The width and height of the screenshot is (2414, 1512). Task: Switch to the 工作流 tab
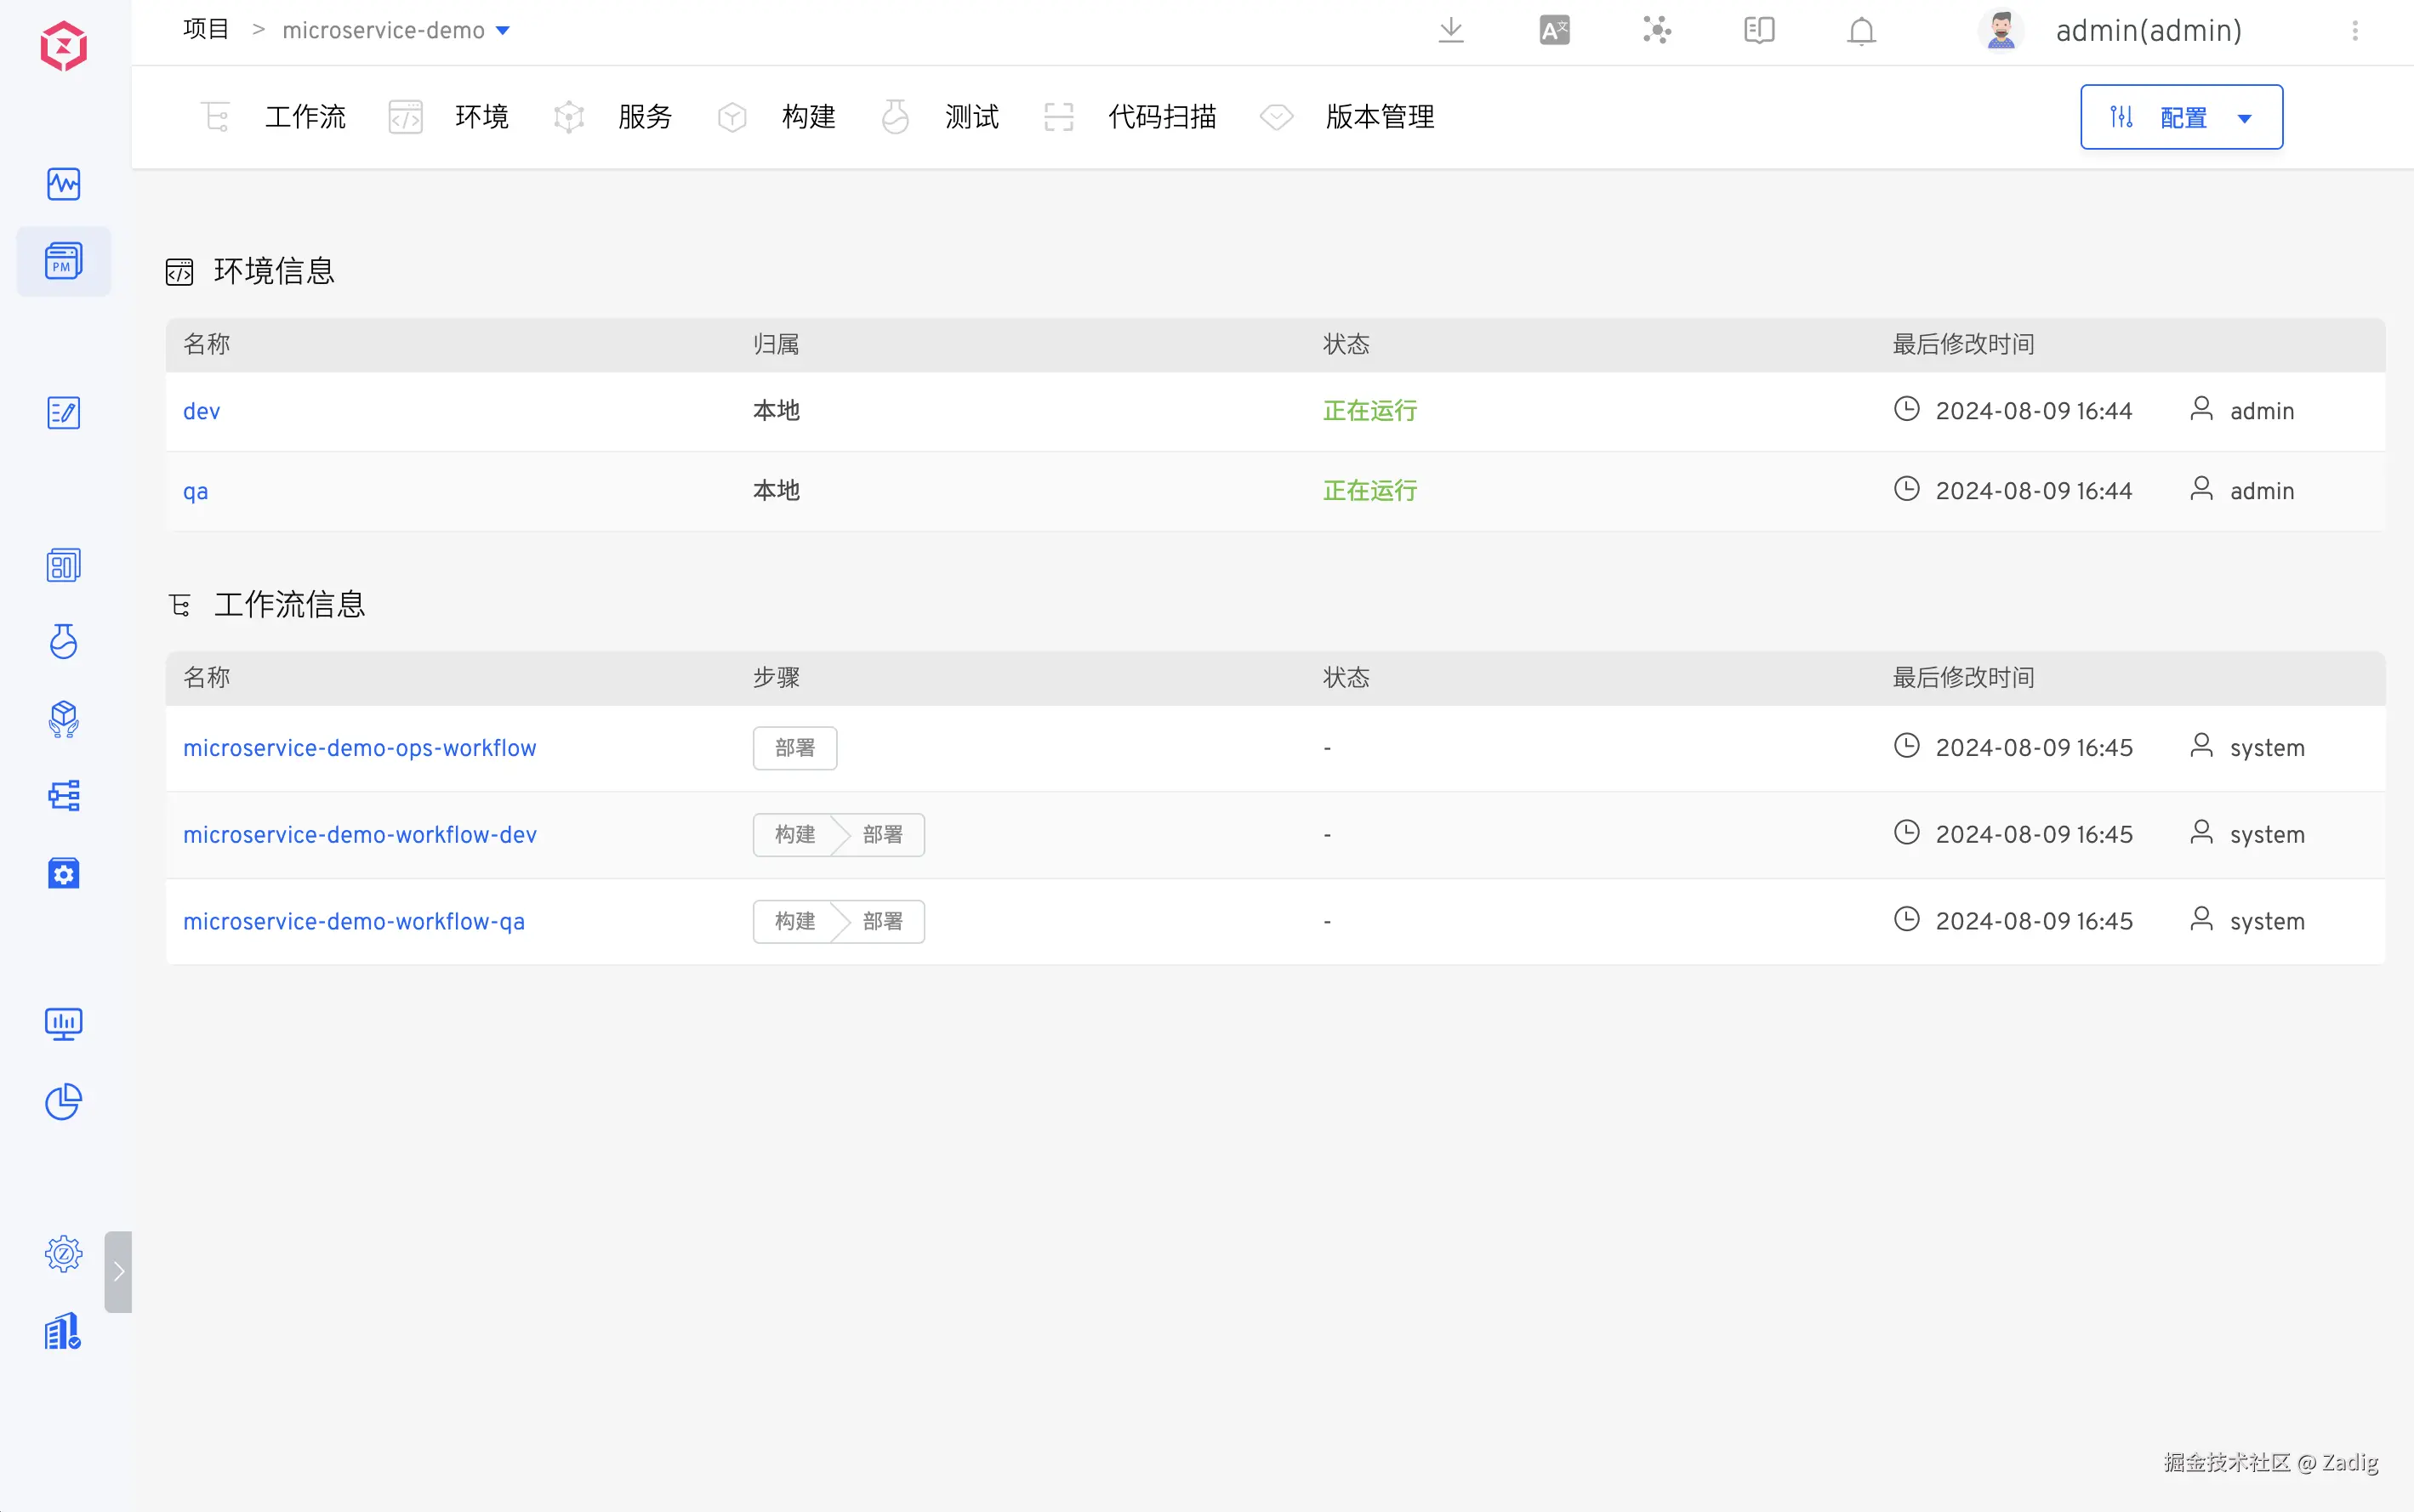304,117
